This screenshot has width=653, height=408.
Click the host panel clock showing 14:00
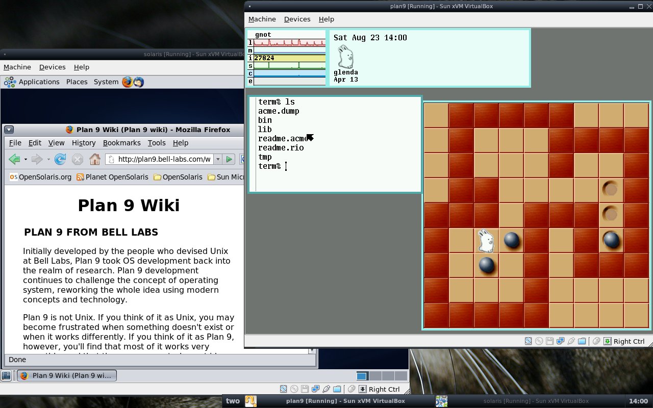[639, 401]
